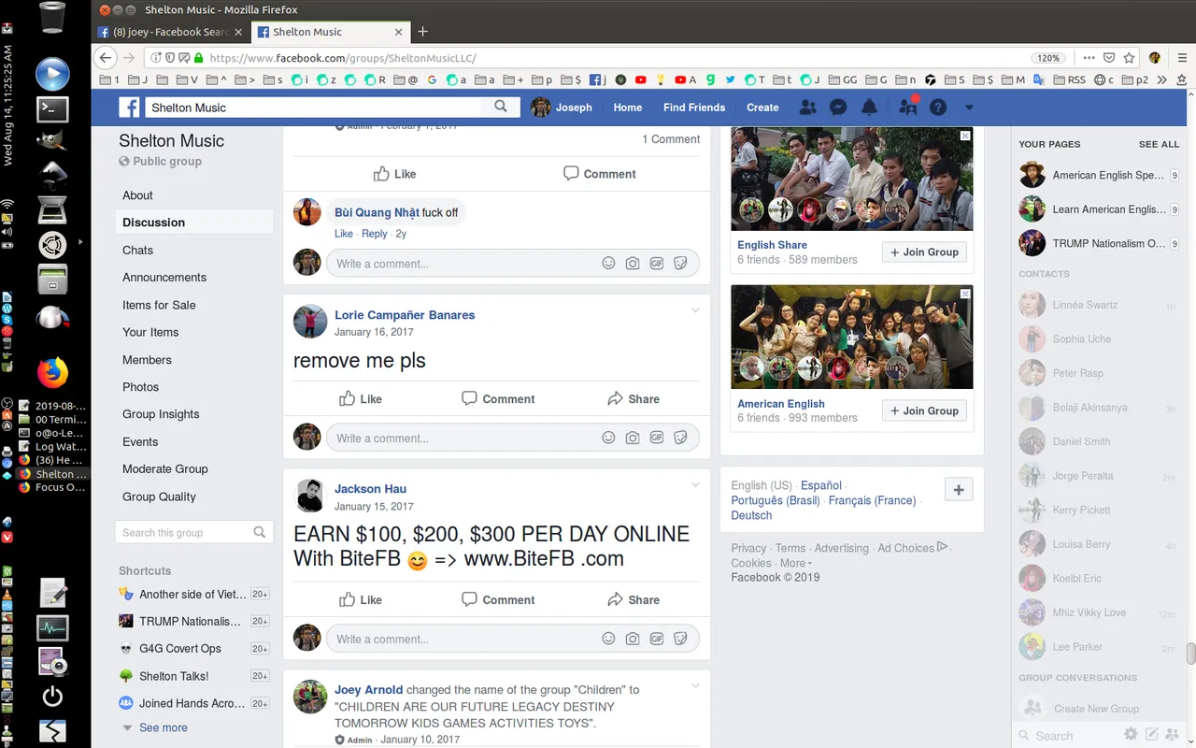Bookmark page with star icon in URL bar
The height and width of the screenshot is (748, 1196).
[x=1129, y=57]
